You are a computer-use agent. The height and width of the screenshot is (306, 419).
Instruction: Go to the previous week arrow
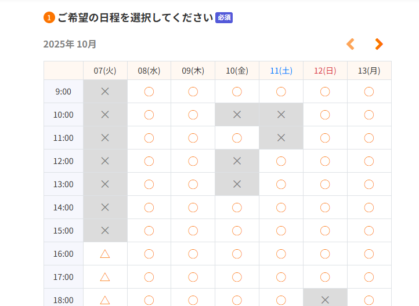point(350,44)
